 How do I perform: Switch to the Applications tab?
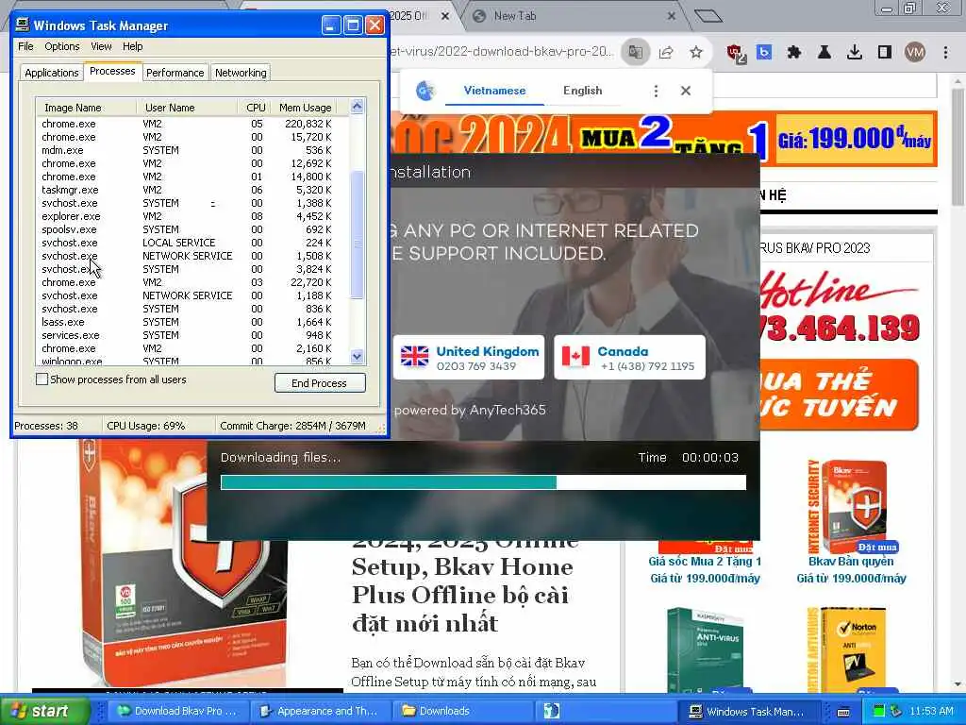pyautogui.click(x=52, y=73)
